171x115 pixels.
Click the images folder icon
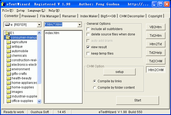[9, 92]
